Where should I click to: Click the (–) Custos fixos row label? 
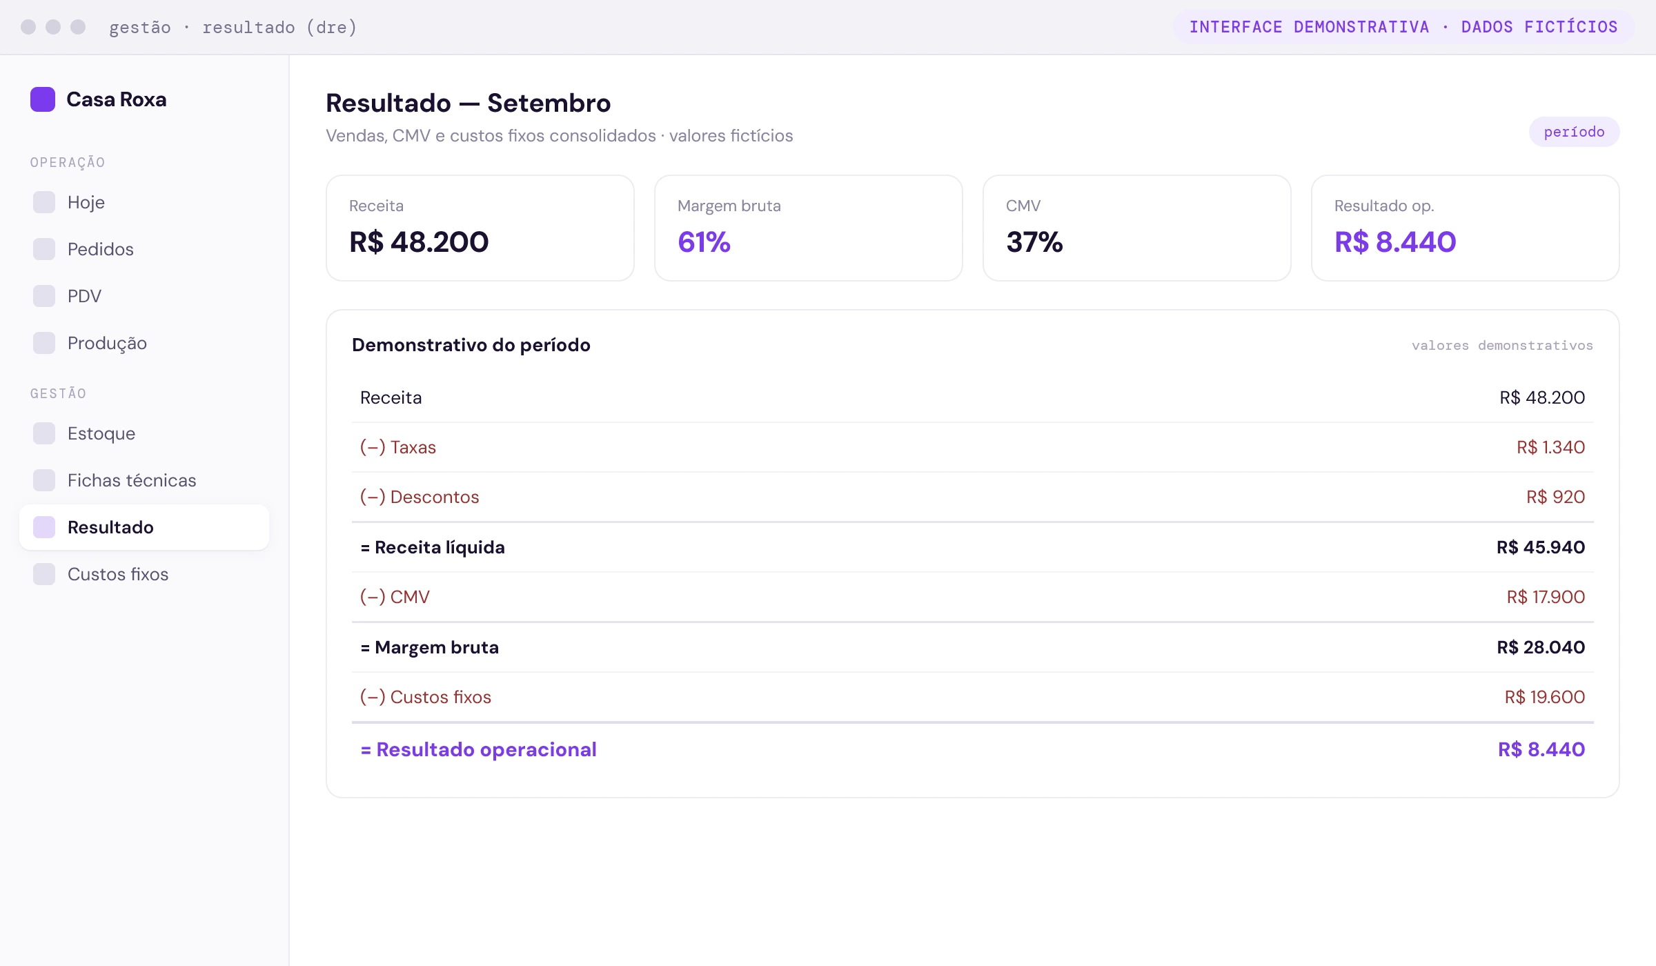pyautogui.click(x=426, y=697)
